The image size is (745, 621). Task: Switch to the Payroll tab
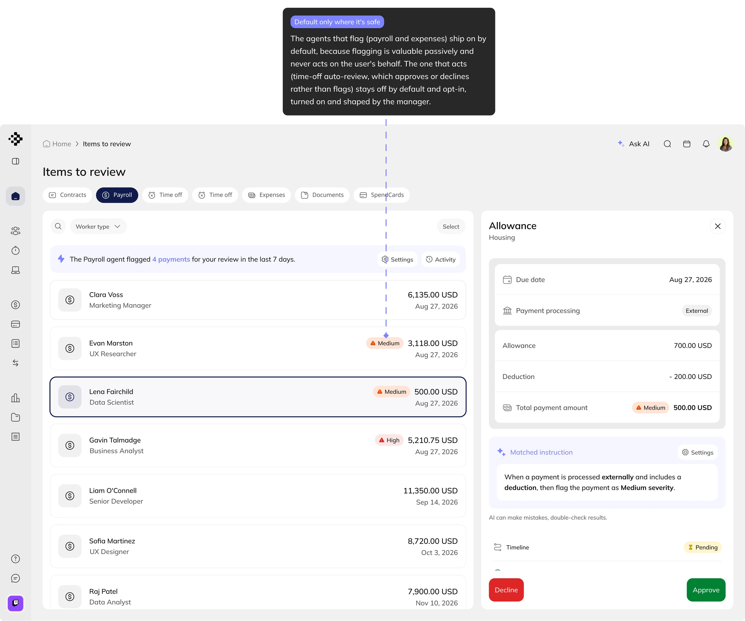coord(117,195)
